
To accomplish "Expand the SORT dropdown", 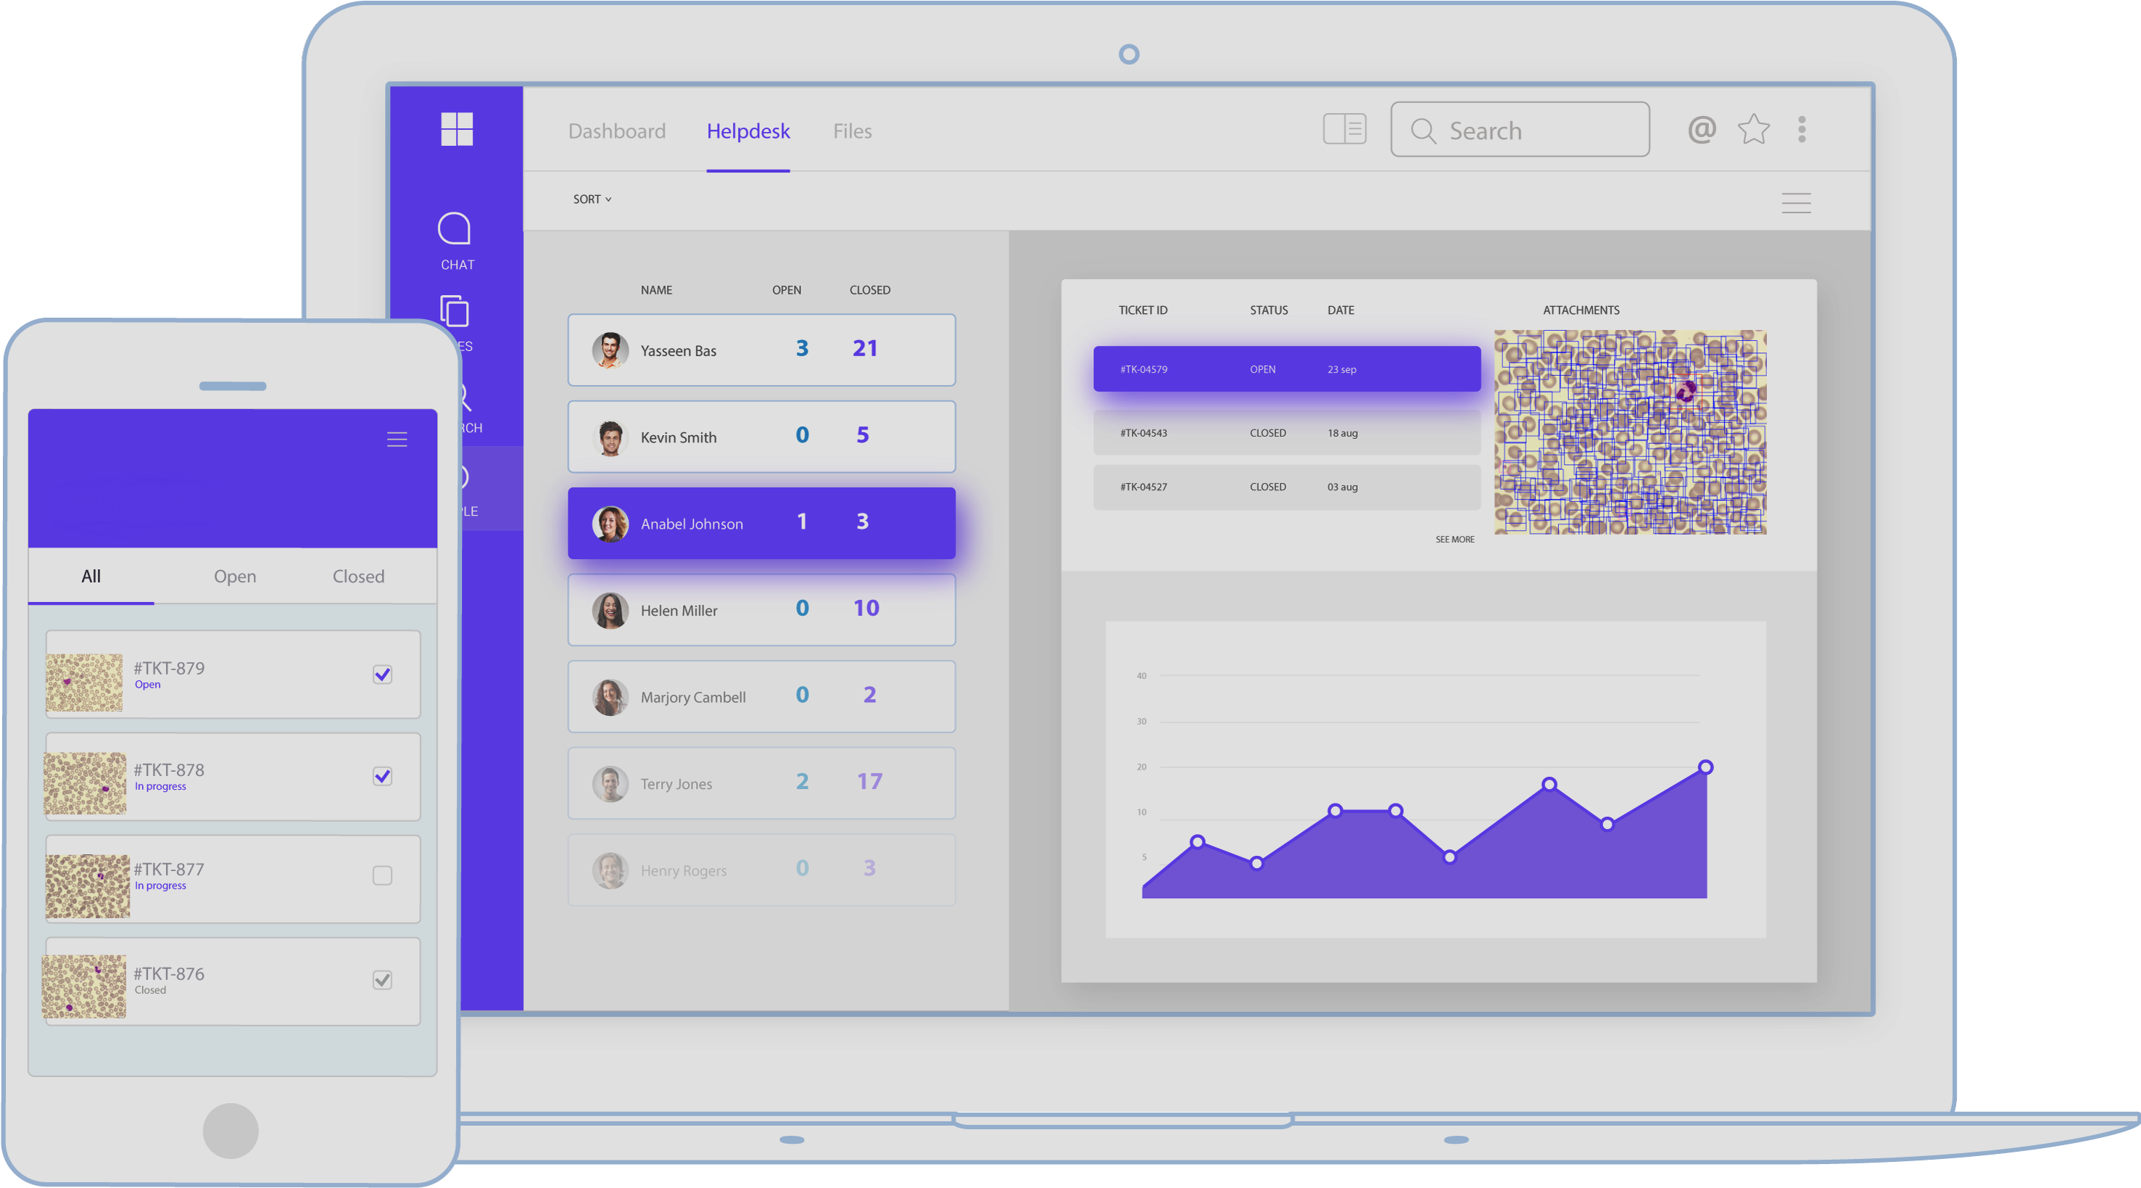I will [x=592, y=199].
